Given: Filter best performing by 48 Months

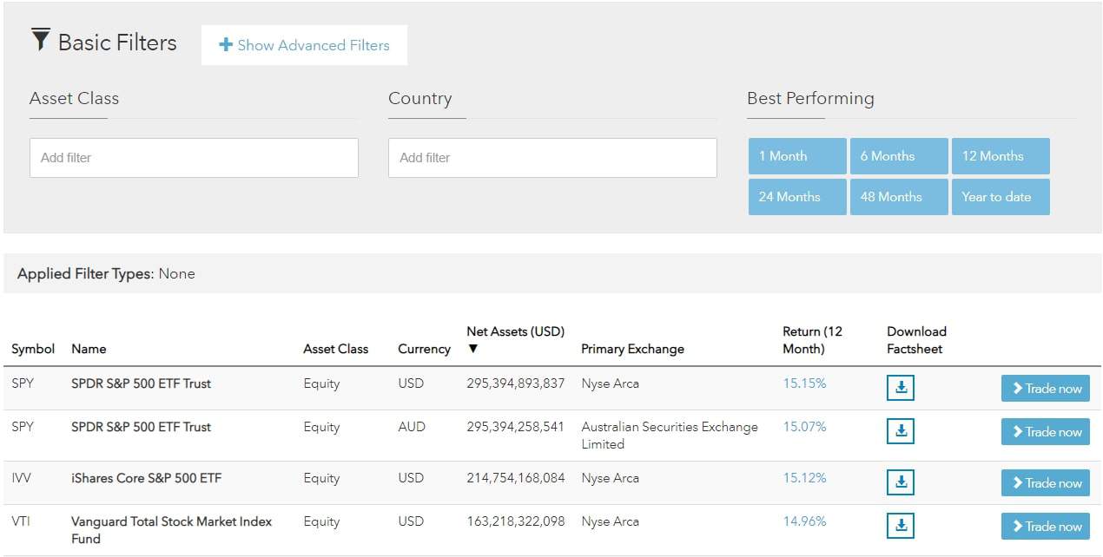Looking at the screenshot, I should click(x=899, y=197).
